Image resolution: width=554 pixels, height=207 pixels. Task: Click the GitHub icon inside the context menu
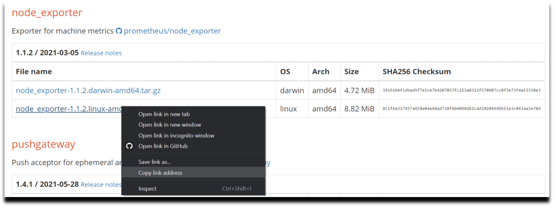(130, 146)
